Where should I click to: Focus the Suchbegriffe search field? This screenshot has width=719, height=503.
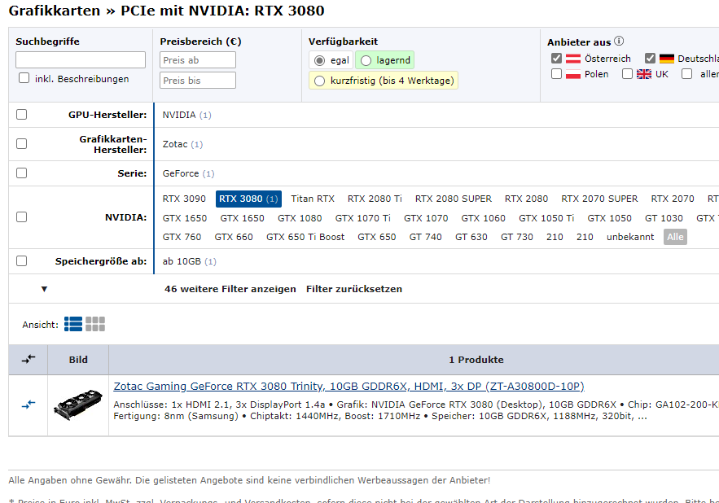point(81,60)
